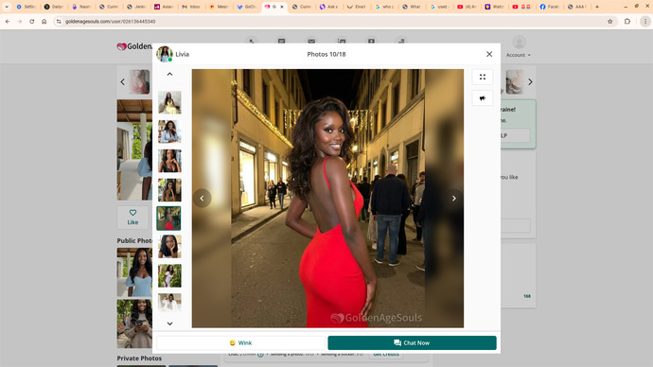This screenshot has width=653, height=367.
Task: Move the thumbnail list down with the chevron
Action: (169, 323)
